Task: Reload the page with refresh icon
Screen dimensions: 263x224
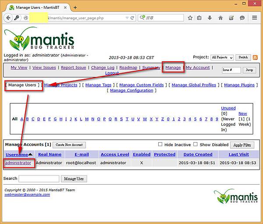Action: pyautogui.click(x=132, y=18)
